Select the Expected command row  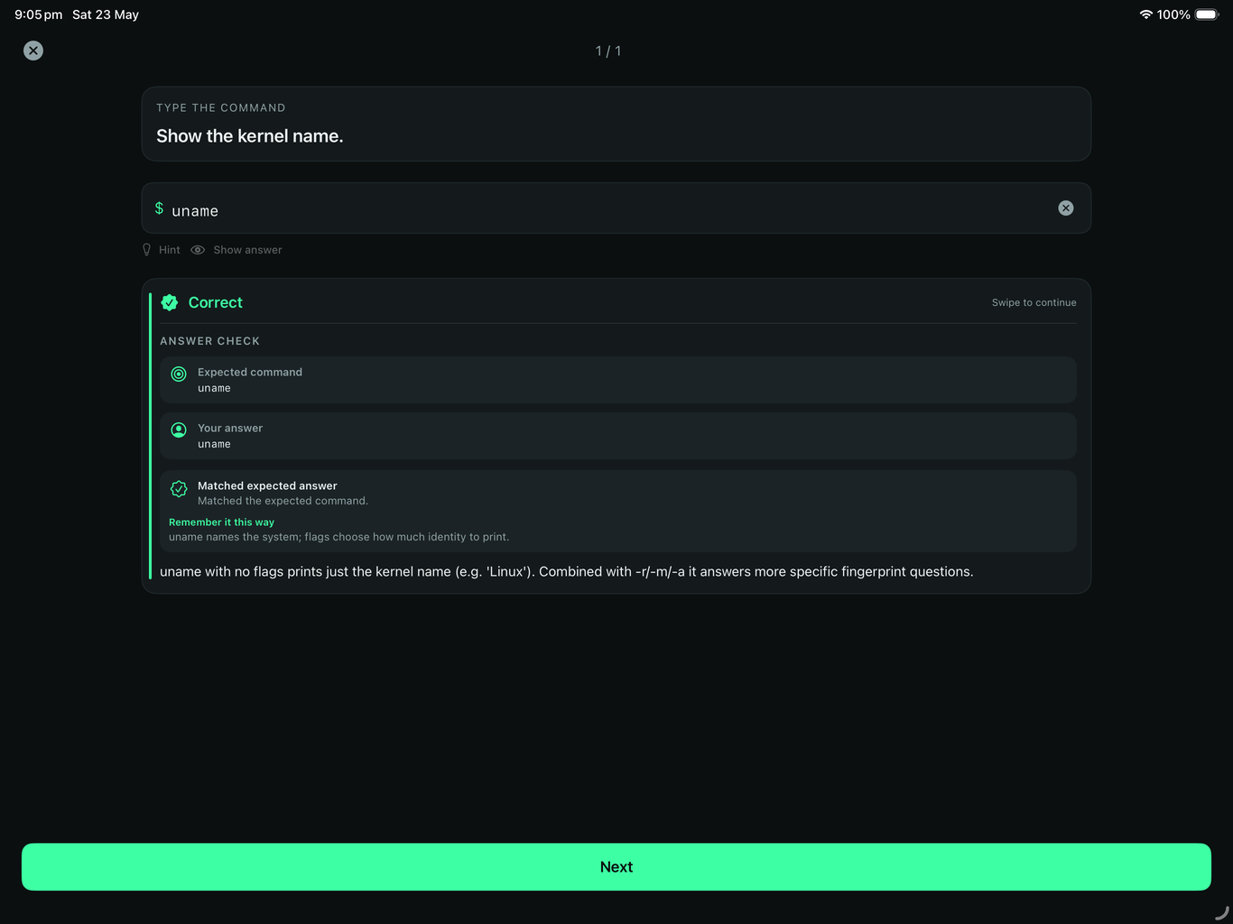(618, 380)
